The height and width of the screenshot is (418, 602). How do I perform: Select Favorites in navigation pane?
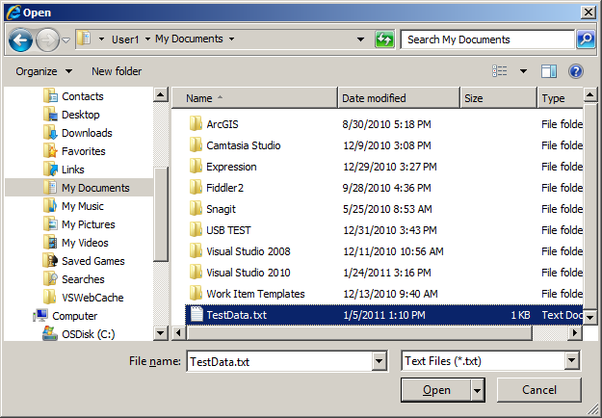pos(74,151)
